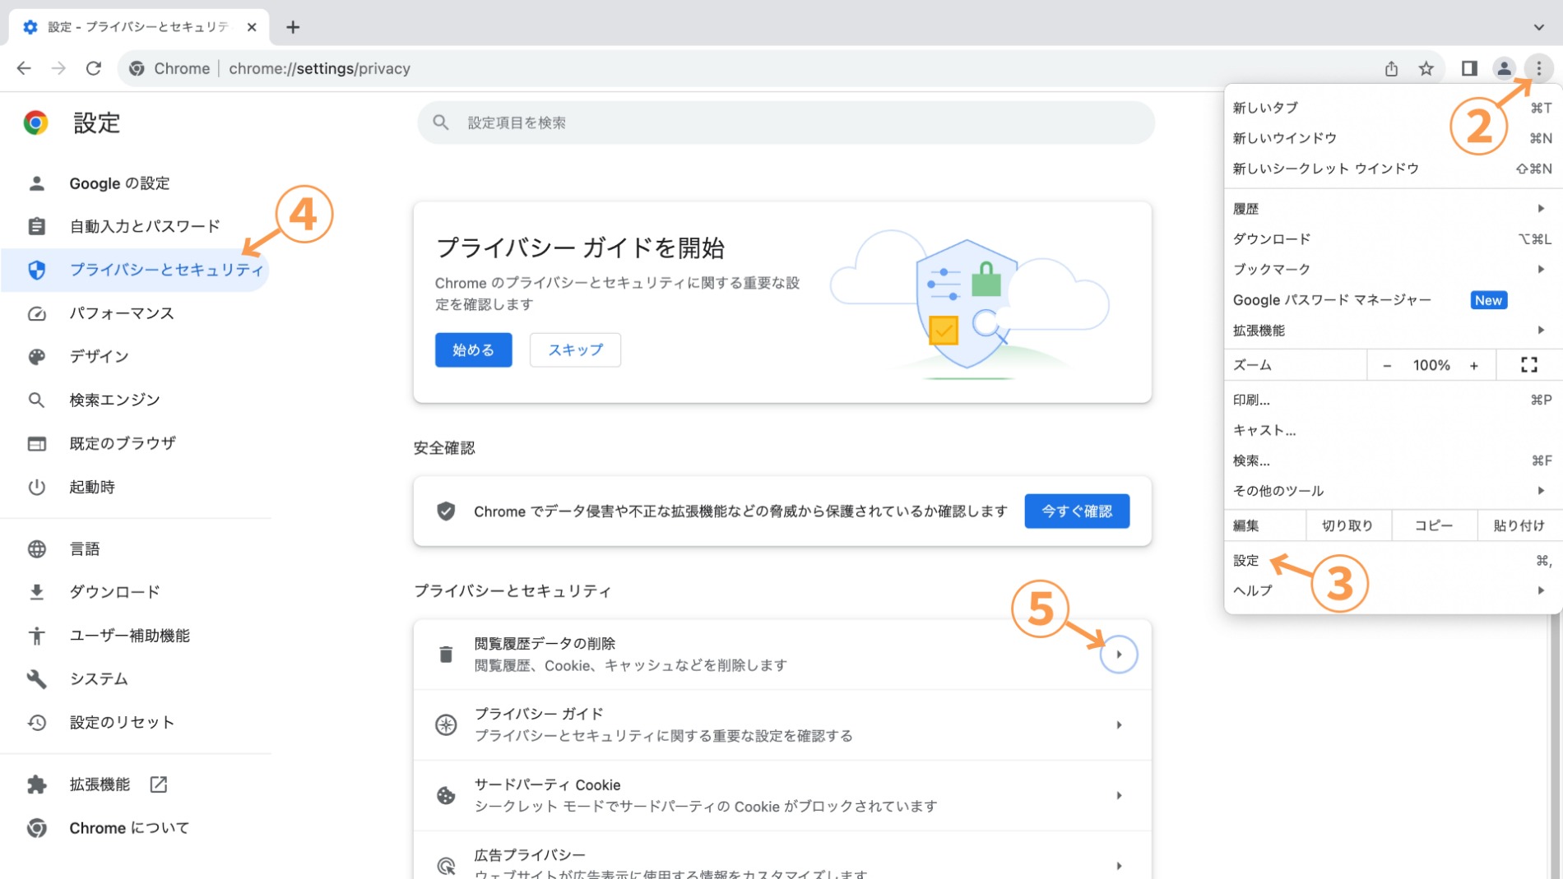Select 新しいウインドウ in the menu
This screenshot has height=879, width=1563.
(1392, 138)
